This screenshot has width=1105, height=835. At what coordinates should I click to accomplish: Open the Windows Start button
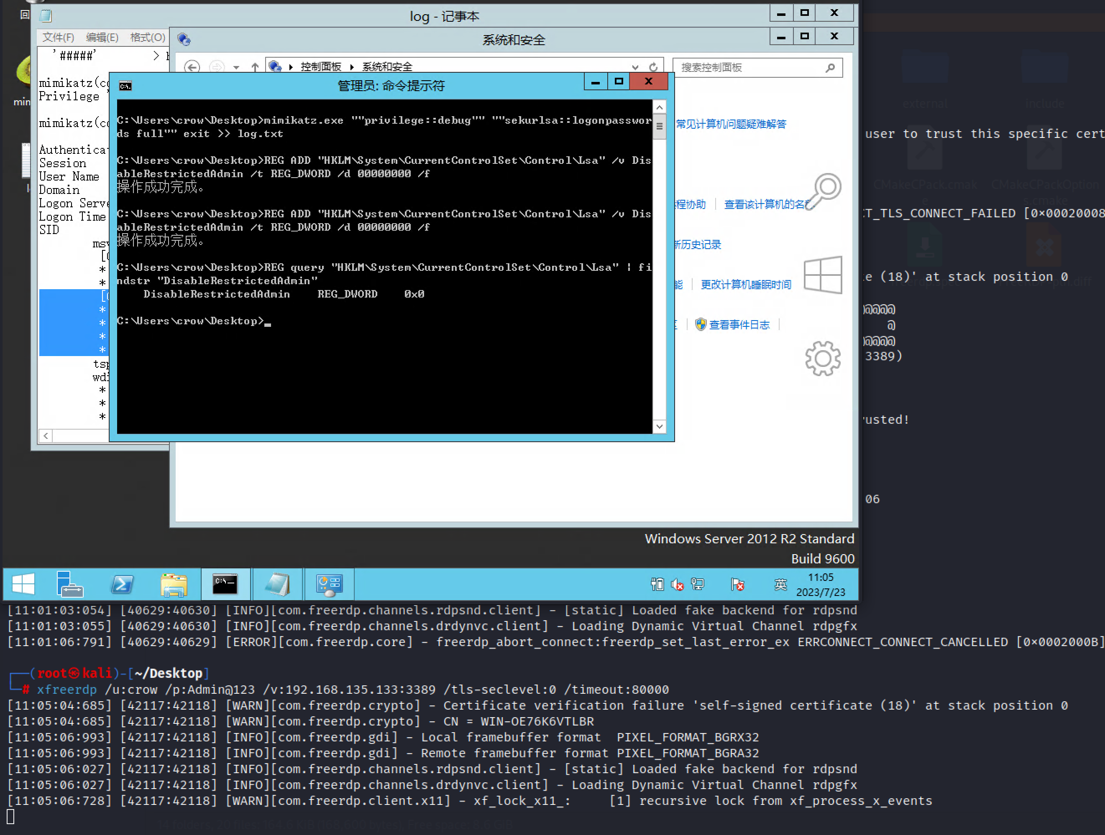point(23,584)
